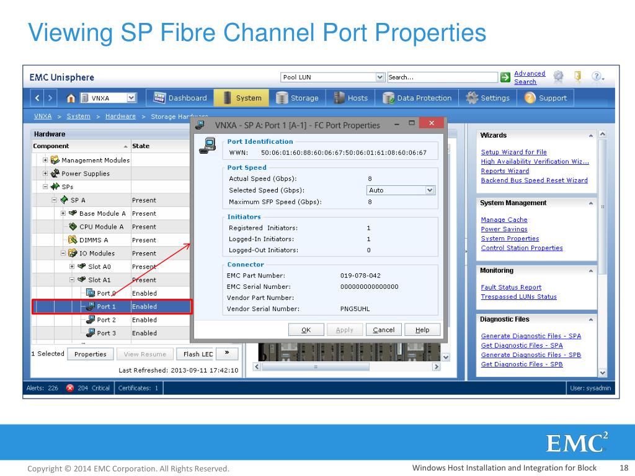Sort by the Component column header
This screenshot has width=635, height=476.
[x=80, y=146]
